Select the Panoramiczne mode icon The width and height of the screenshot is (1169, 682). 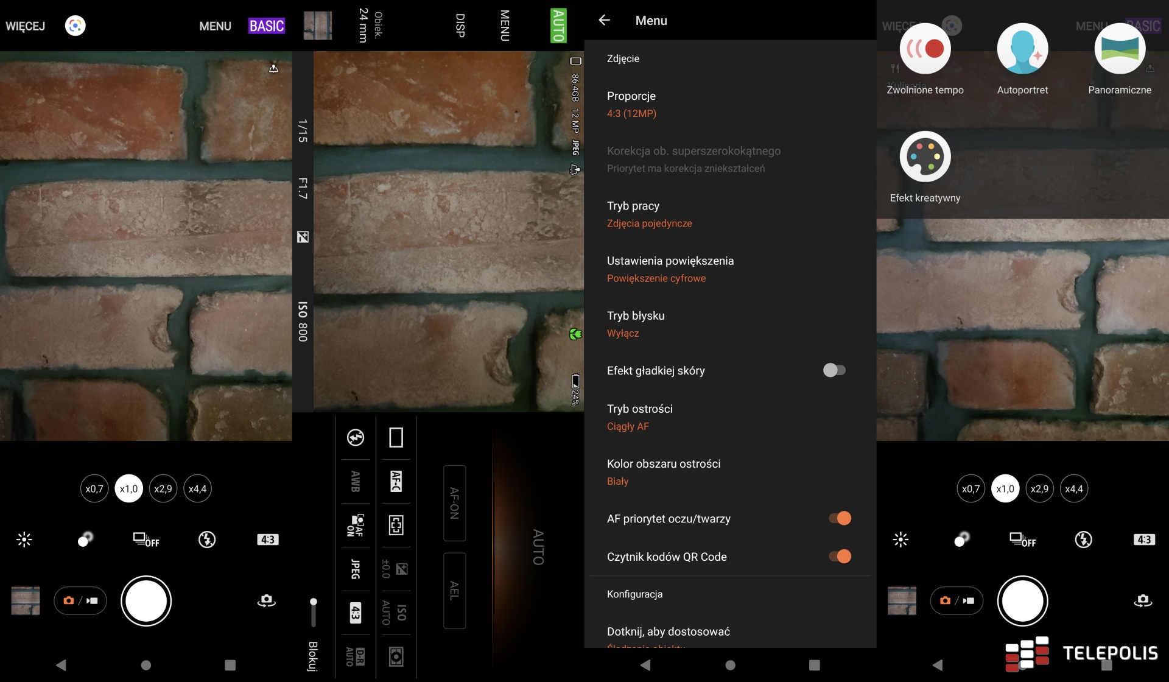point(1119,49)
